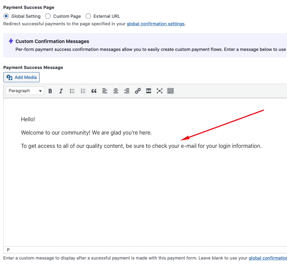This screenshot has width=287, height=266.
Task: Align text left
Action: click(x=105, y=91)
